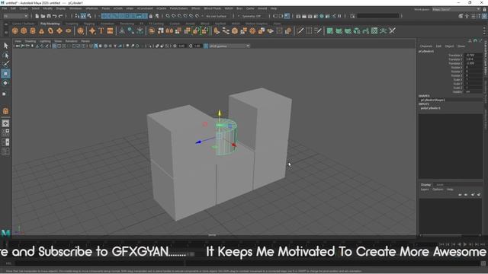
Task: Open the File menu
Action: (5, 8)
